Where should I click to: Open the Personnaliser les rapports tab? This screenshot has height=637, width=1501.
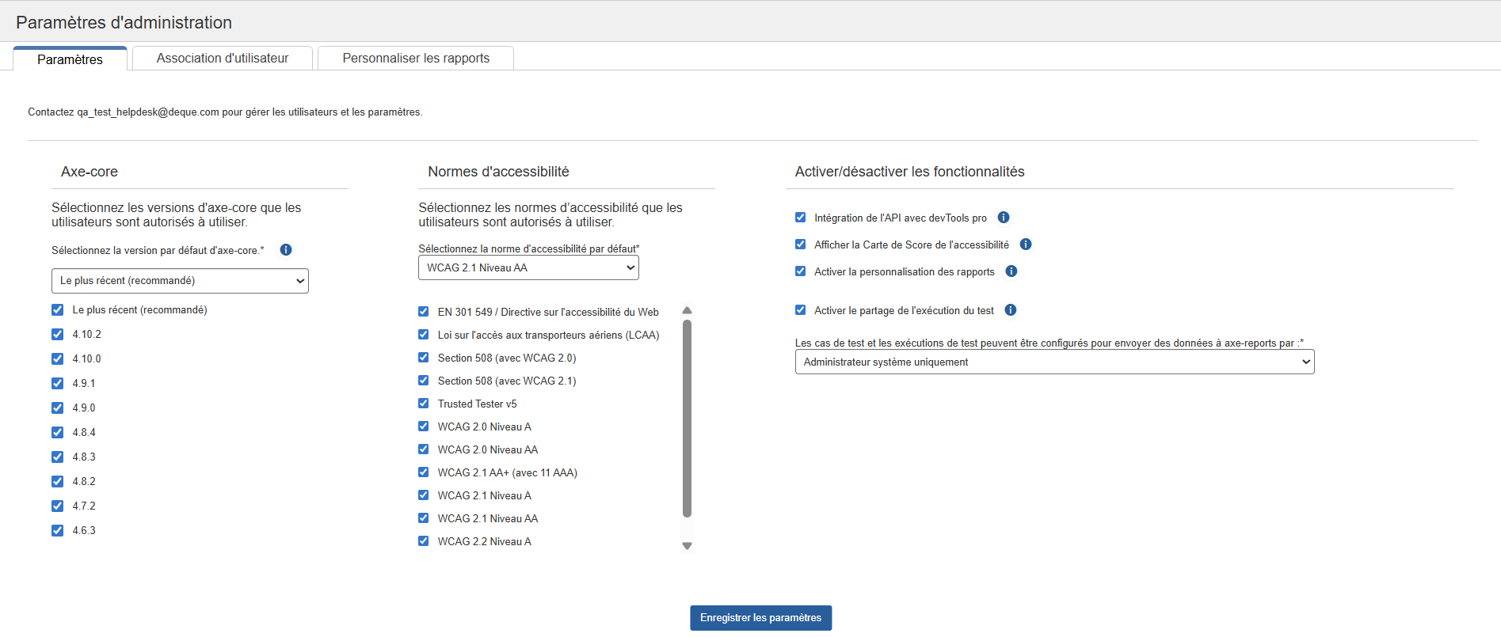click(416, 59)
